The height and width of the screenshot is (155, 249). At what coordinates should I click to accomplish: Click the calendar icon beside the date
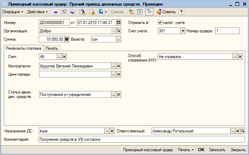click(x=118, y=23)
